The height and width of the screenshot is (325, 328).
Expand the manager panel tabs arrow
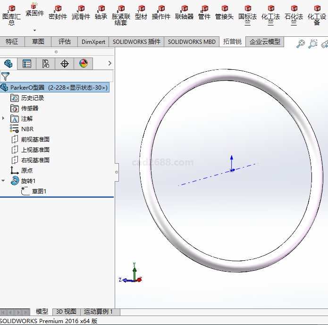[110, 63]
